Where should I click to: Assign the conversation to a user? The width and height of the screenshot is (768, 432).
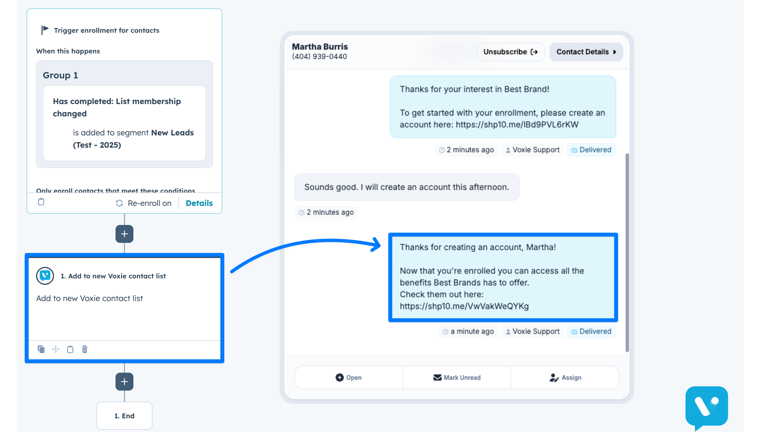click(x=565, y=378)
